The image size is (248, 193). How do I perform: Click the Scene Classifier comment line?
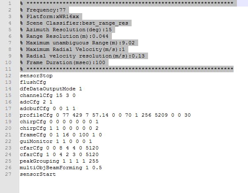(x=76, y=23)
